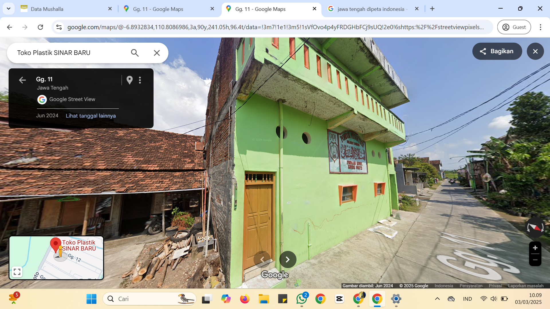Expand the minimap to fullscreen
Image resolution: width=550 pixels, height=309 pixels.
pyautogui.click(x=17, y=272)
